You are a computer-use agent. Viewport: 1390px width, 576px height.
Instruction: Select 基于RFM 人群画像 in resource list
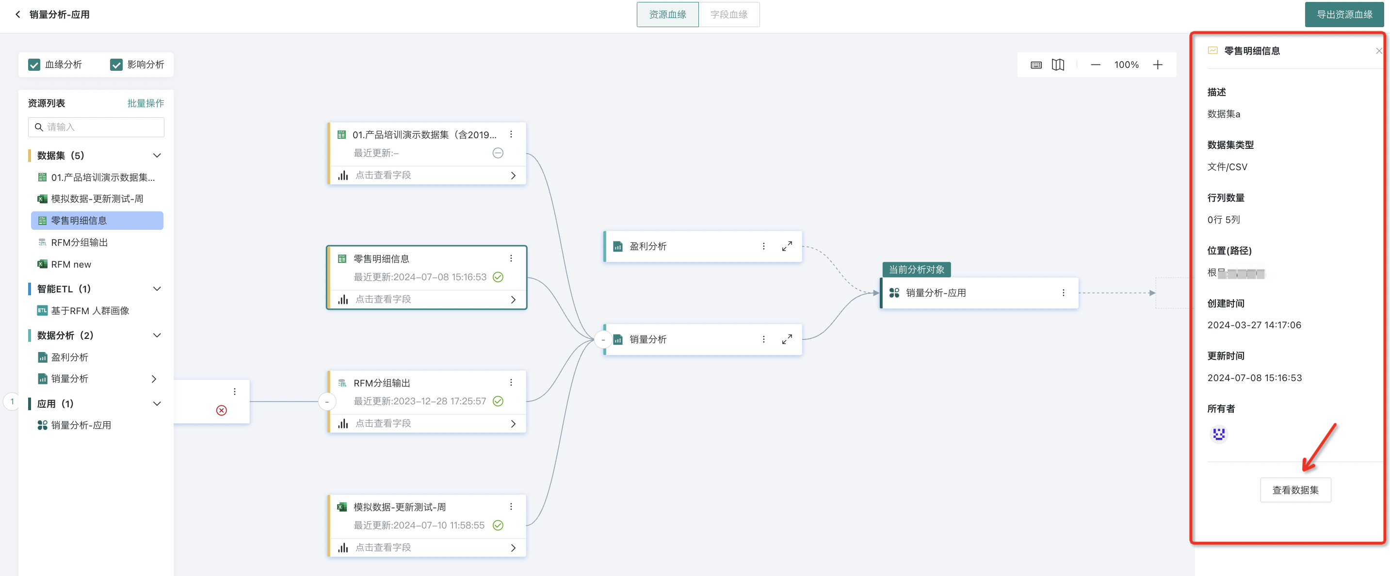pyautogui.click(x=97, y=311)
